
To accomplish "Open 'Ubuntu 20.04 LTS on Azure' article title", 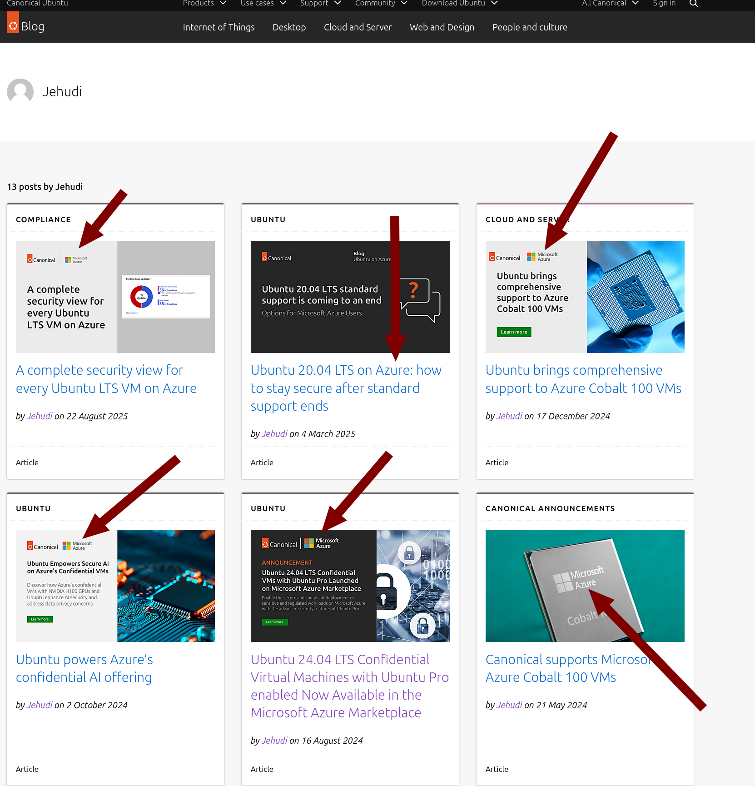I will coord(346,388).
